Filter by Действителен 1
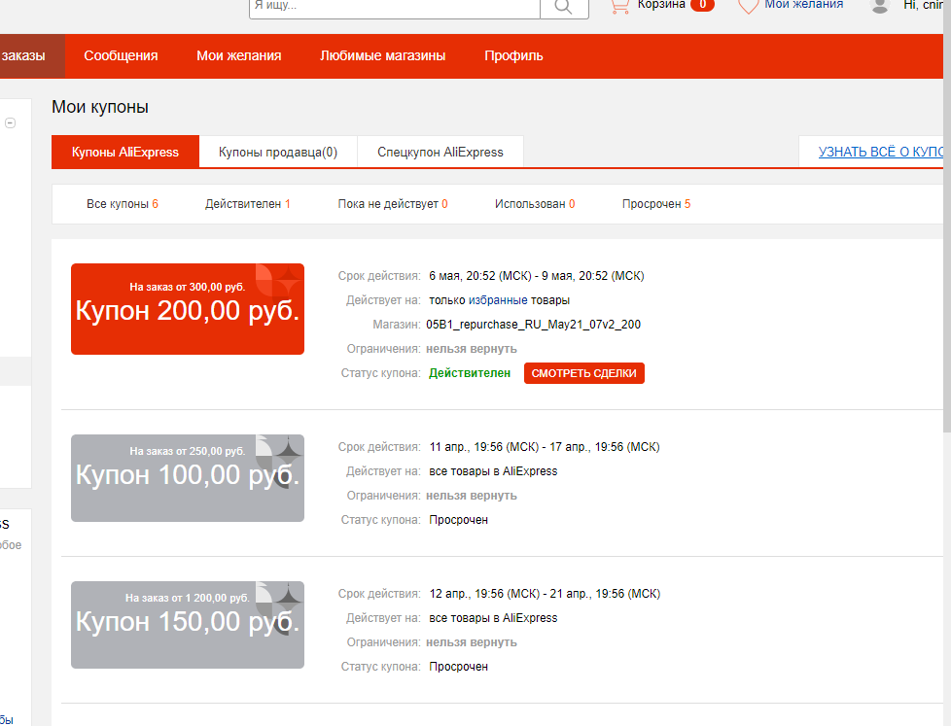The height and width of the screenshot is (726, 951). pyautogui.click(x=247, y=204)
